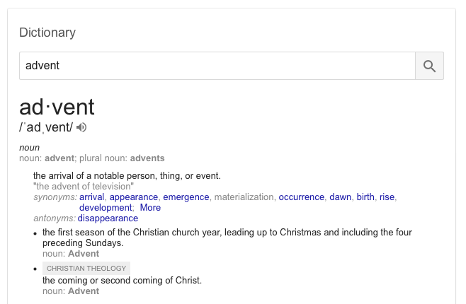Viewport: 466px width, 304px height.
Task: Click the ad·vent headword title
Action: pos(57,107)
